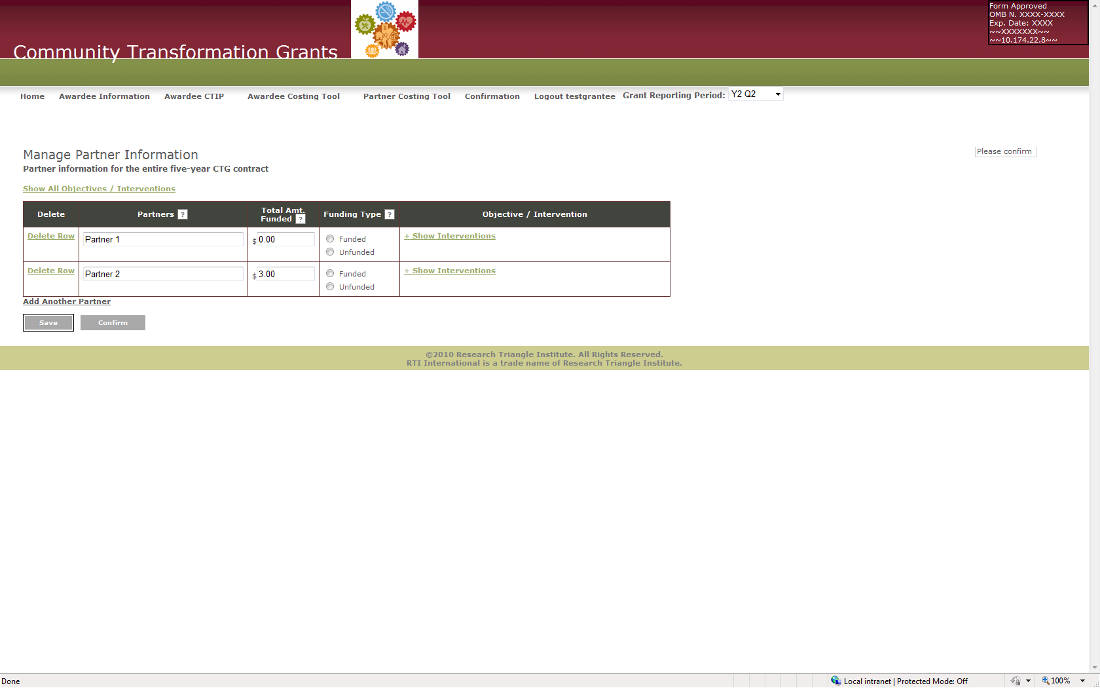Viewport: 1100px width, 688px height.
Task: Click the Form Approved OMB notice box
Action: point(1038,23)
